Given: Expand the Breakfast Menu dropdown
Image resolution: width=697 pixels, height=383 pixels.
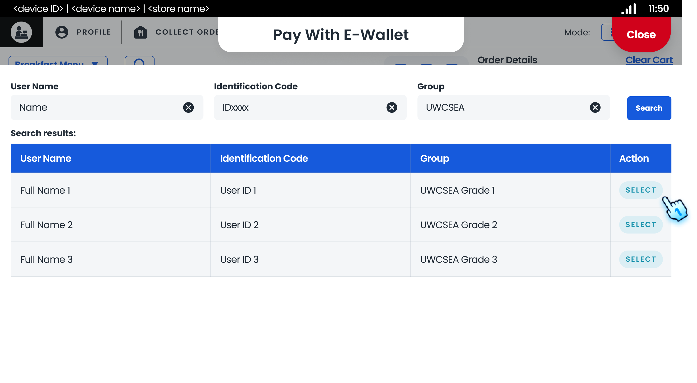Looking at the screenshot, I should click(58, 62).
